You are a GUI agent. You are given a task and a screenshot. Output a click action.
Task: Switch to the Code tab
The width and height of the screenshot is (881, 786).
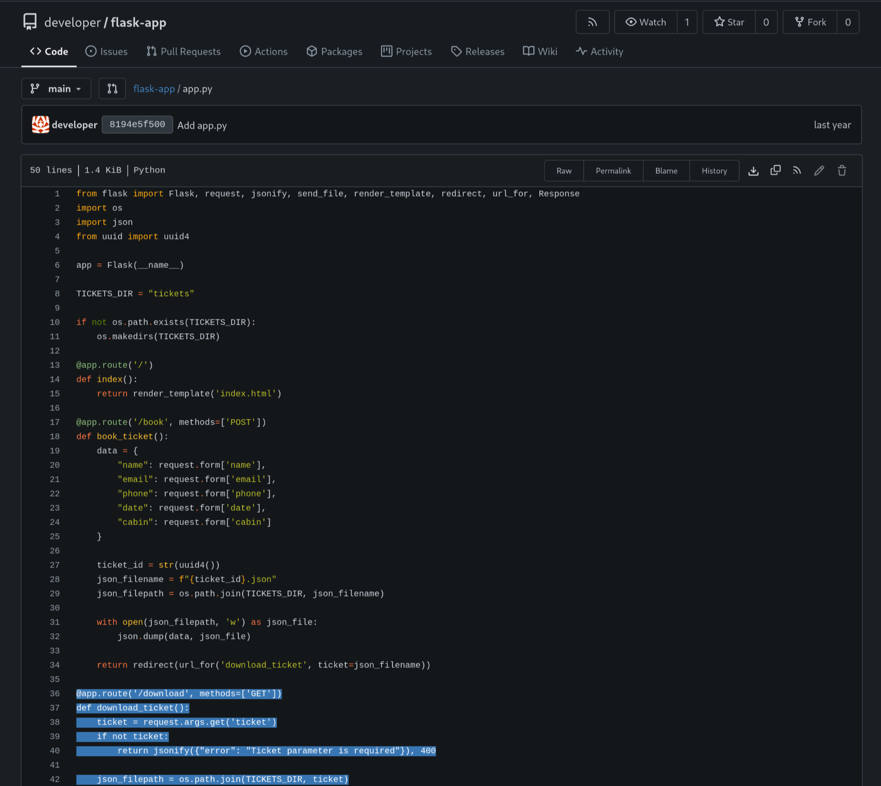click(49, 51)
